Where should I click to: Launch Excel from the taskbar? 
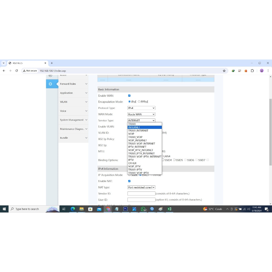[169, 209]
